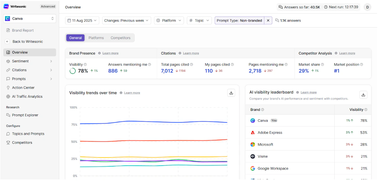
Task: Click the blue line in visibility chart
Action: click(153, 122)
